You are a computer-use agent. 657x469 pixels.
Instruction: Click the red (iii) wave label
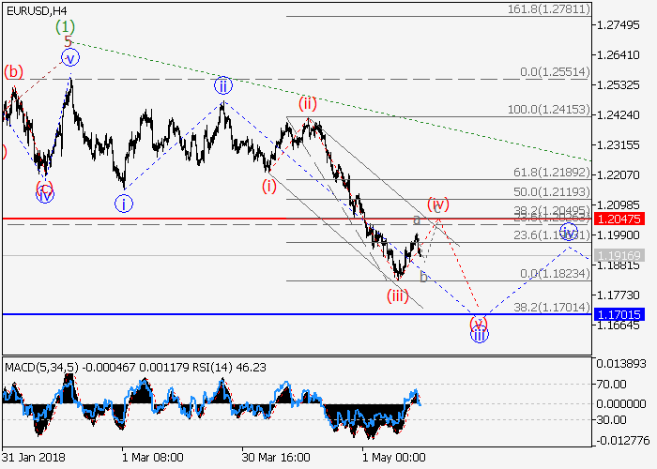(x=398, y=295)
